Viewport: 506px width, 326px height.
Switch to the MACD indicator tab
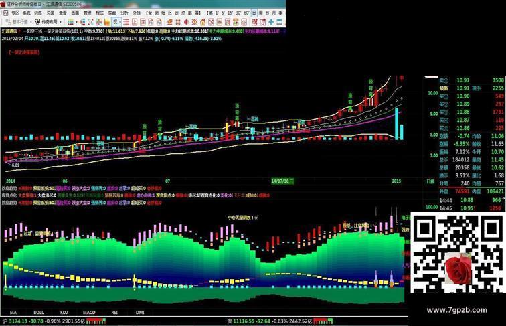[x=89, y=312]
